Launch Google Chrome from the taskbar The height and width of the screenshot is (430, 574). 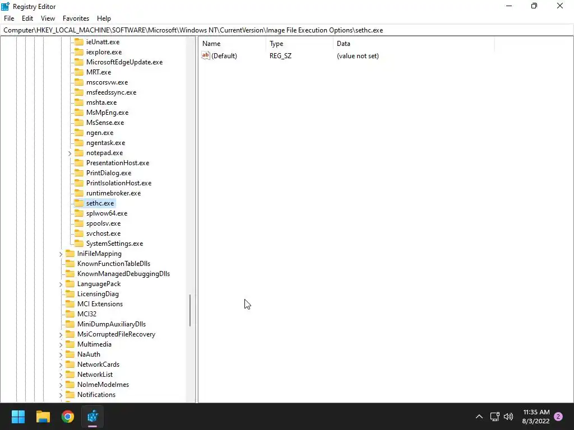68,417
